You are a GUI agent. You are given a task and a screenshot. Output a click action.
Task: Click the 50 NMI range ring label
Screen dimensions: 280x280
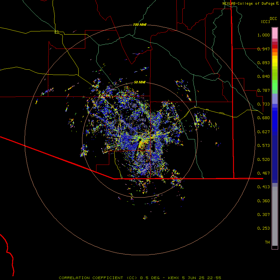[x=140, y=82]
